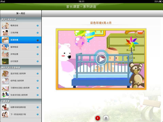Click the 接种免疫 injection thumbnail icon
The height and width of the screenshot is (122, 163).
(5, 47)
